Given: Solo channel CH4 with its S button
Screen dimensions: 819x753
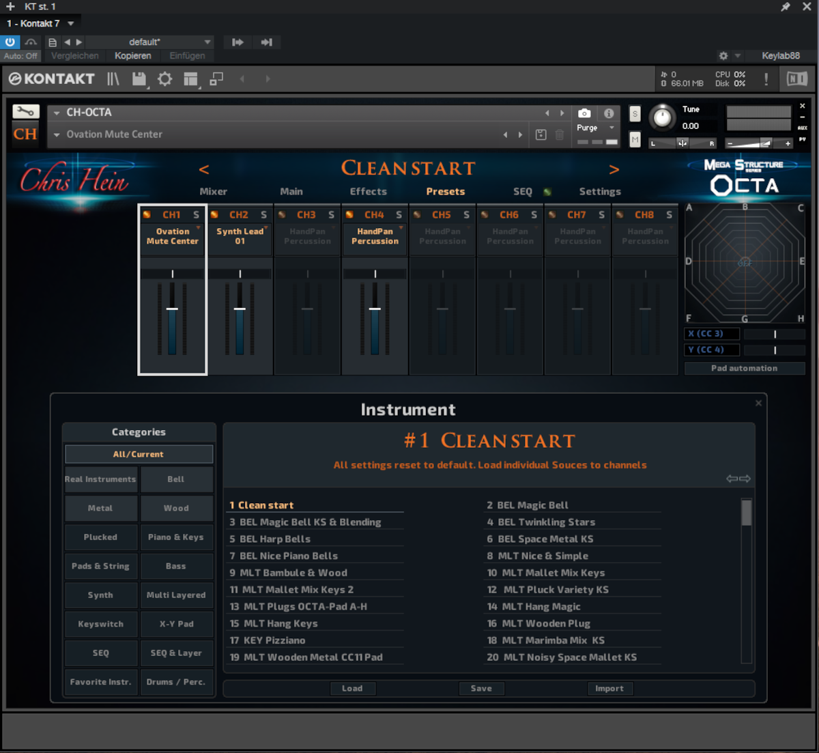Looking at the screenshot, I should 399,215.
